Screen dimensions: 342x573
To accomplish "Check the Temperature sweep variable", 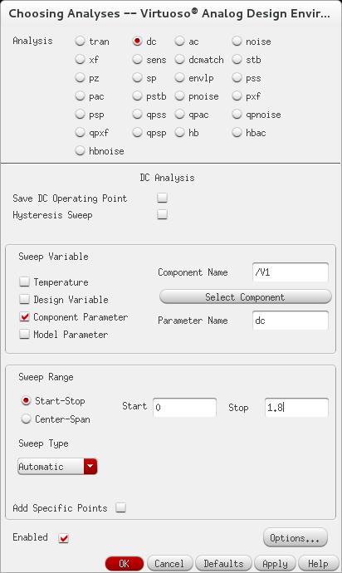I will tap(24, 282).
